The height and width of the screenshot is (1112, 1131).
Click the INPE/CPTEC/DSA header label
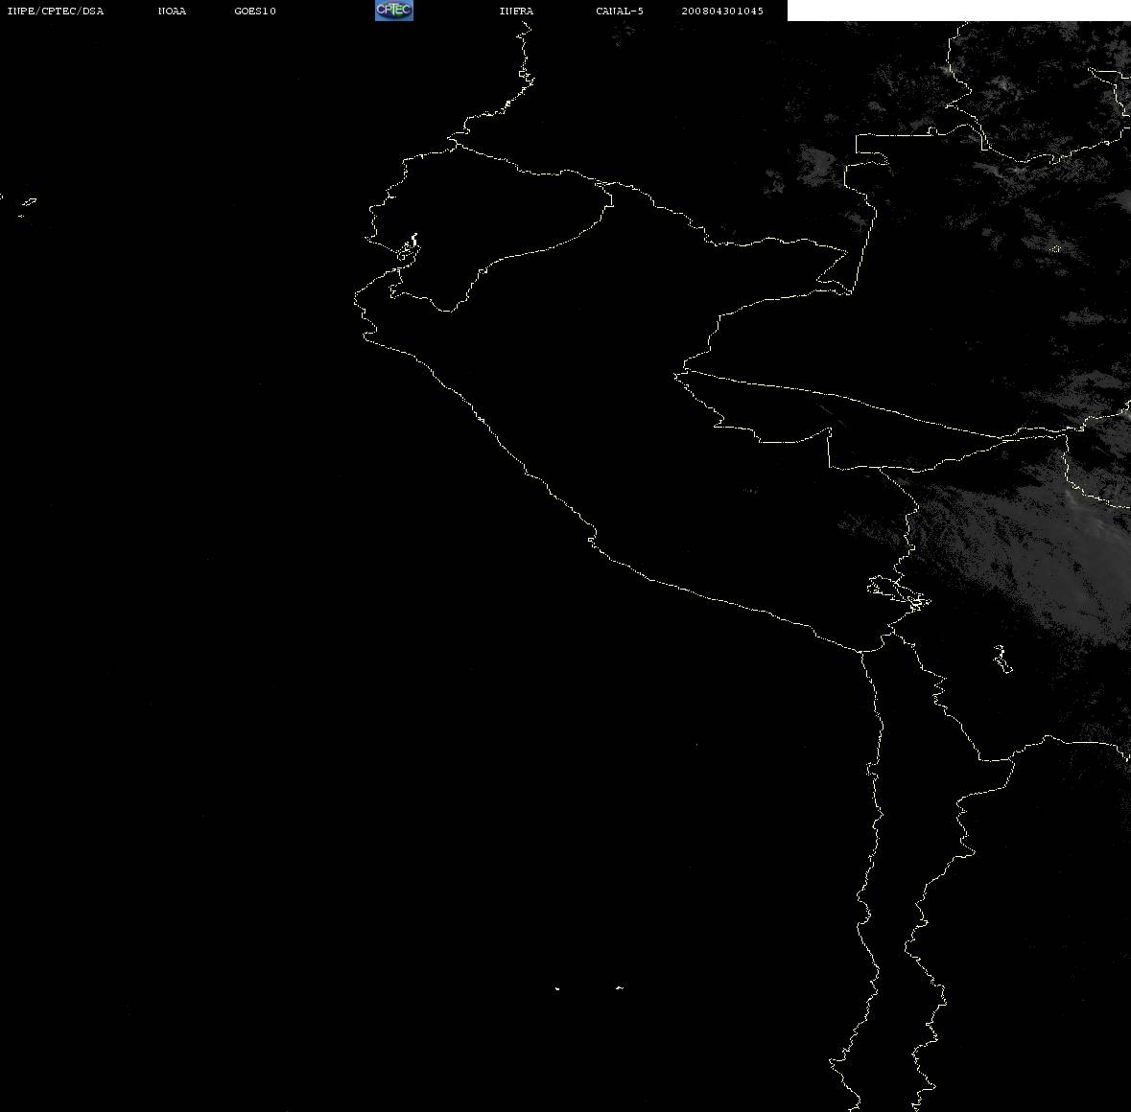pos(56,11)
